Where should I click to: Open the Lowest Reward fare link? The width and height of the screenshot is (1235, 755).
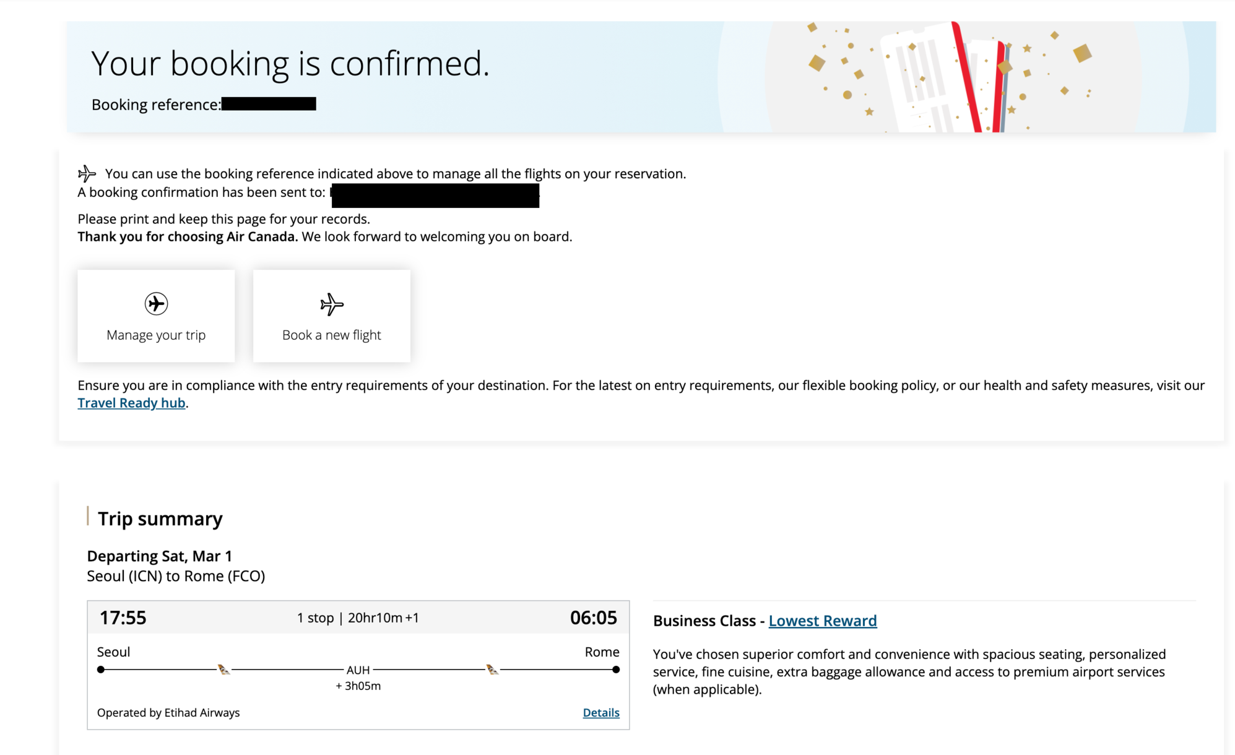823,621
